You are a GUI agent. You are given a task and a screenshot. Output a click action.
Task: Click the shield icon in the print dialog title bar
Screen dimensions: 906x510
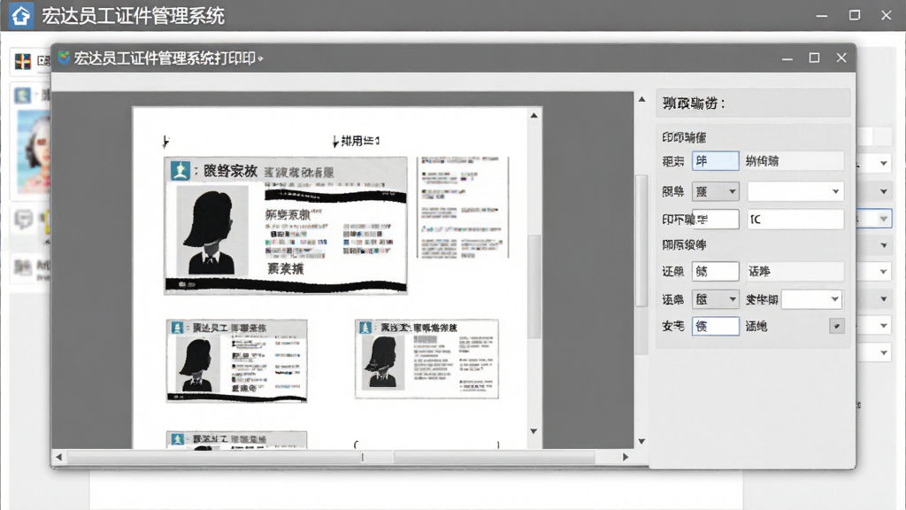pos(64,58)
